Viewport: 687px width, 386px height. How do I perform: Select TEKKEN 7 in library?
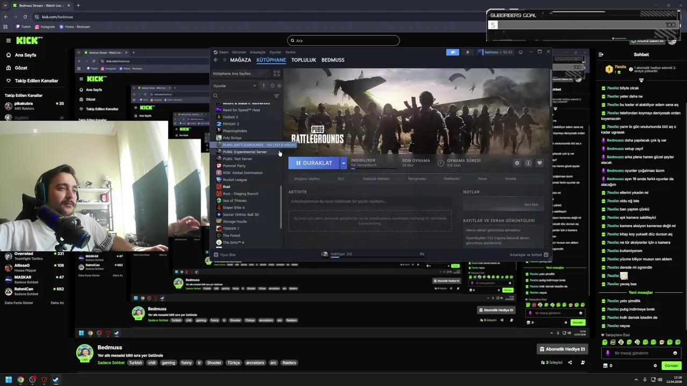231,228
